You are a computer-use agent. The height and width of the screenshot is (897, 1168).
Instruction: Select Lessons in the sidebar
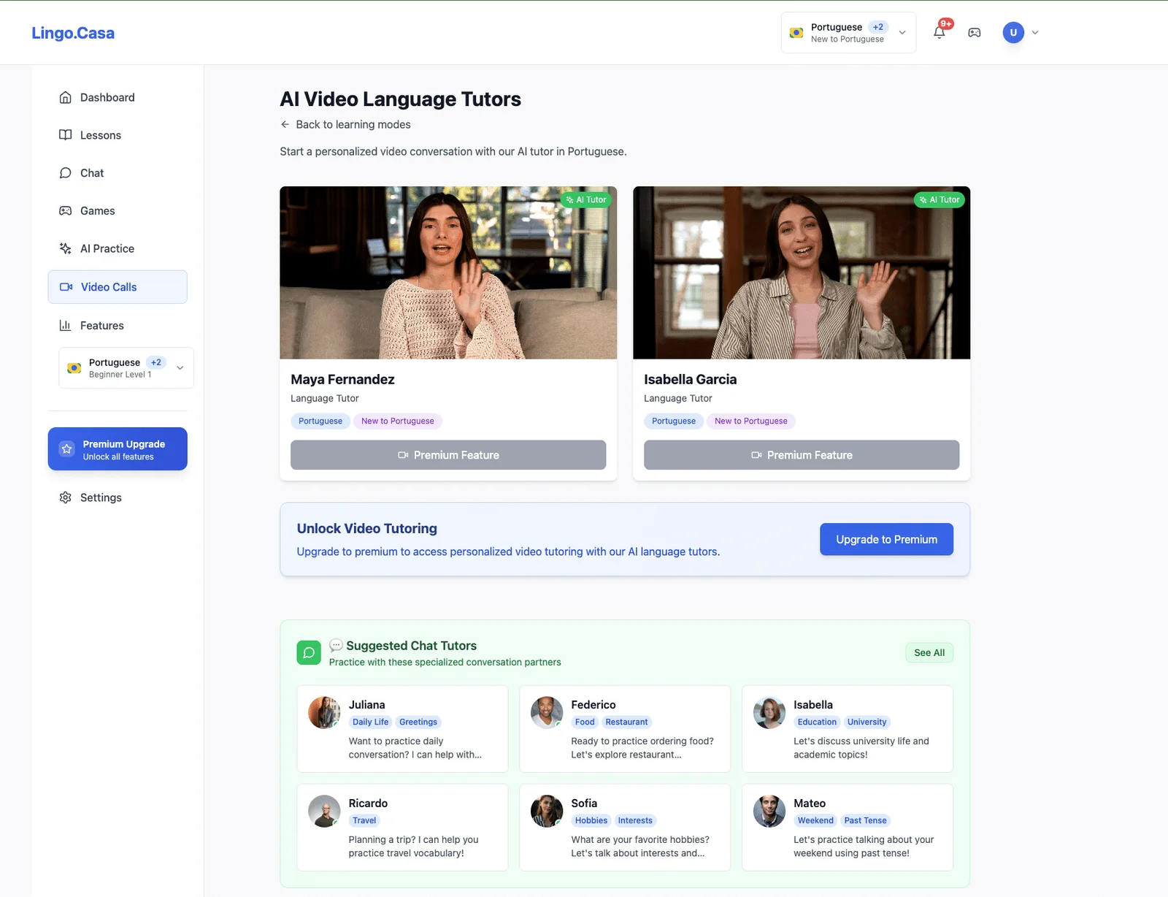(x=101, y=135)
